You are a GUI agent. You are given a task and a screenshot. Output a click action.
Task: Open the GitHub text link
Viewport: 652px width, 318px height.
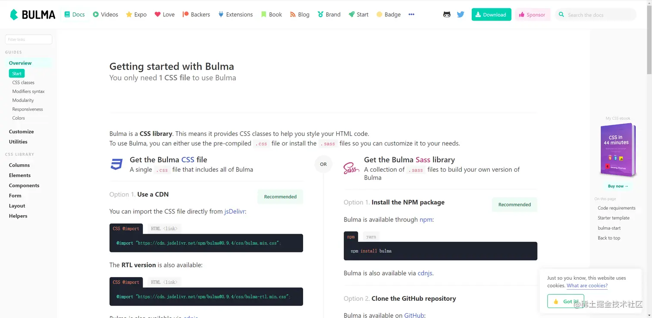click(414, 315)
